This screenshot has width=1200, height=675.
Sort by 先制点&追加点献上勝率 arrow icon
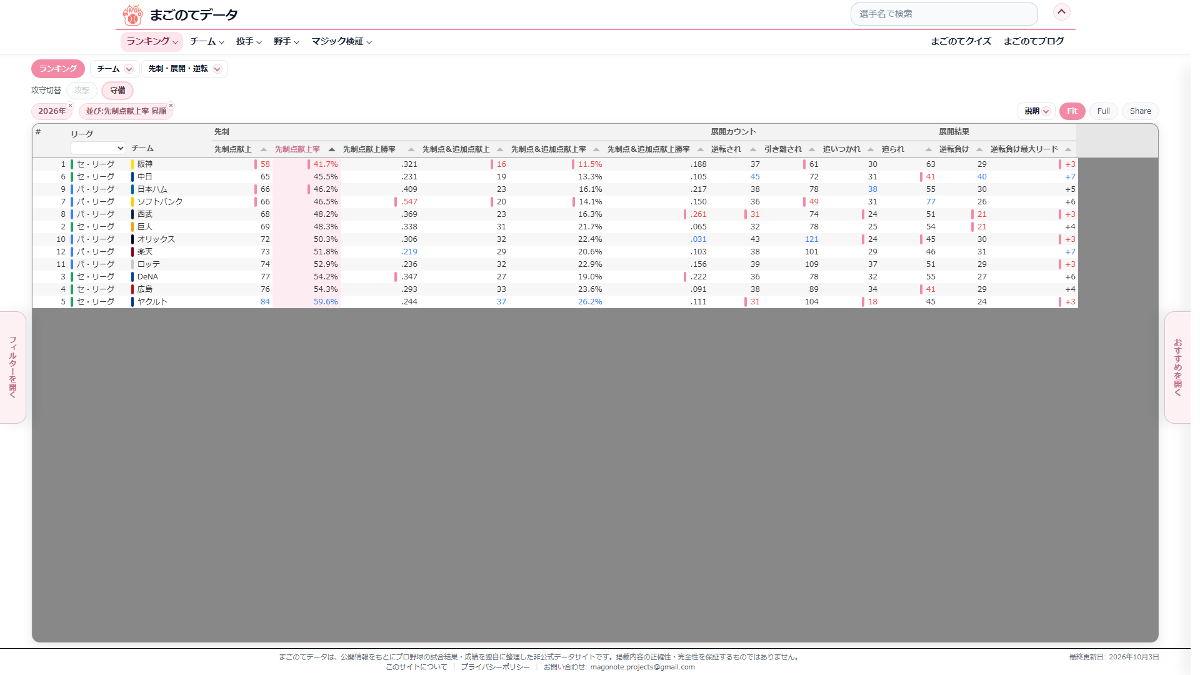point(701,149)
